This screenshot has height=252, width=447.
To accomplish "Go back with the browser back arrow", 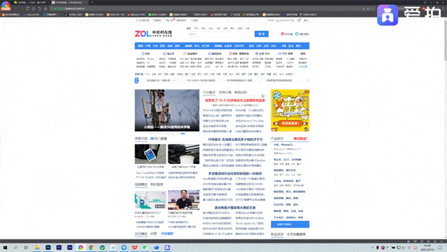I will [15, 8].
